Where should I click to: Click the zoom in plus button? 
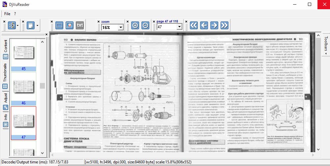(x=135, y=25)
